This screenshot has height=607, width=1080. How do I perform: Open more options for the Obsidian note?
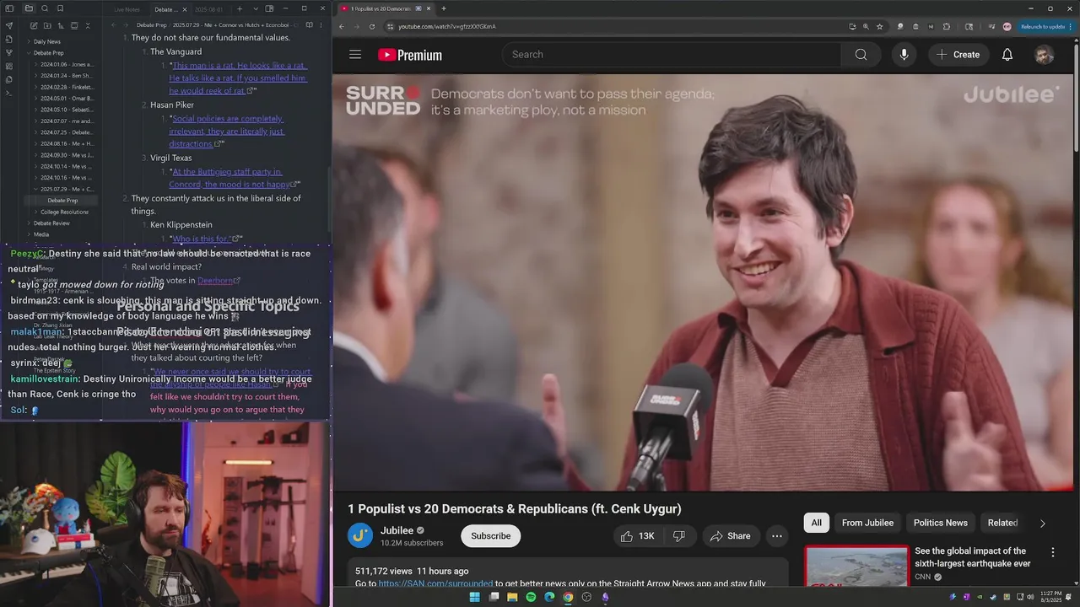(x=321, y=25)
